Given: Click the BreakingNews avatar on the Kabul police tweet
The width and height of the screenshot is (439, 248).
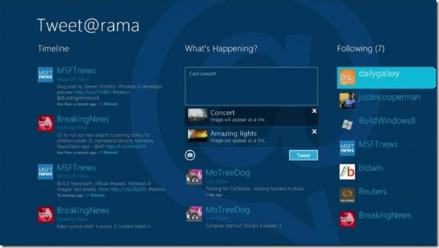Looking at the screenshot, I should click(x=46, y=214).
